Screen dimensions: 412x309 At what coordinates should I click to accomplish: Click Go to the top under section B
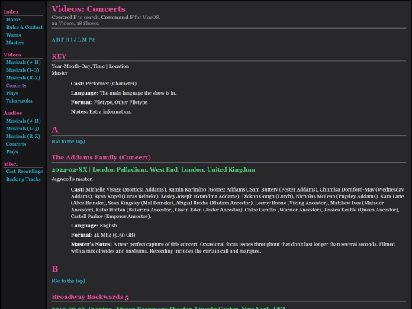pyautogui.click(x=69, y=281)
